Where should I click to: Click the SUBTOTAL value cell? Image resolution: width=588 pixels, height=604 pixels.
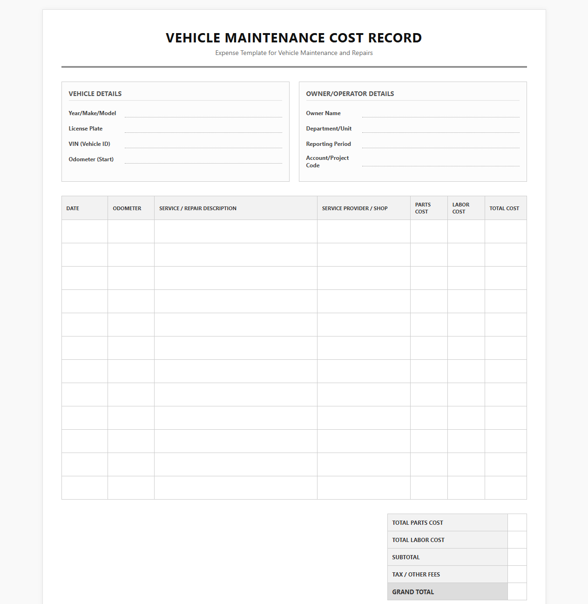coord(517,557)
